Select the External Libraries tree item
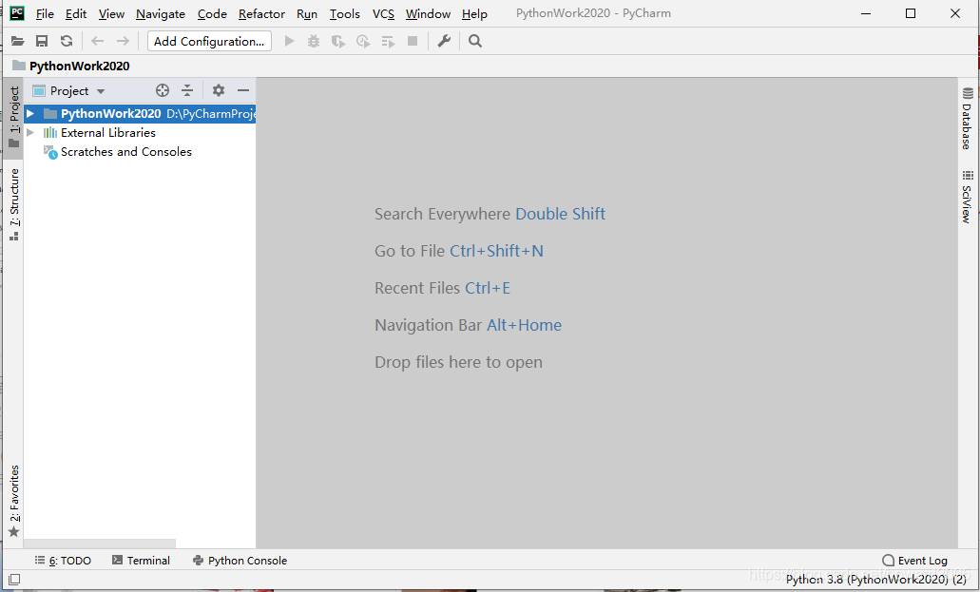This screenshot has height=592, width=980. tap(108, 132)
